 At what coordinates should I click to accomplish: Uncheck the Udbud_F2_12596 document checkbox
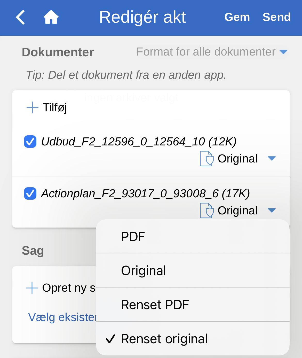(x=30, y=142)
